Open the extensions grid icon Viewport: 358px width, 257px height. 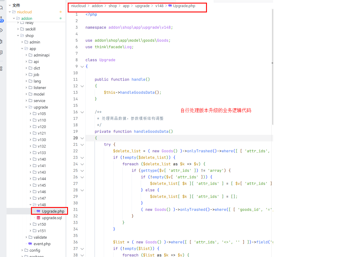click(1, 69)
